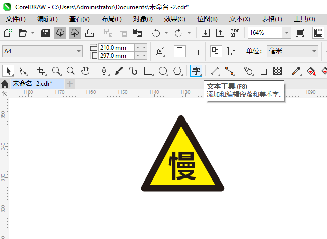Expand the 164% zoom level dropdown
Viewport: 327px width, 239px height.
tap(287, 33)
